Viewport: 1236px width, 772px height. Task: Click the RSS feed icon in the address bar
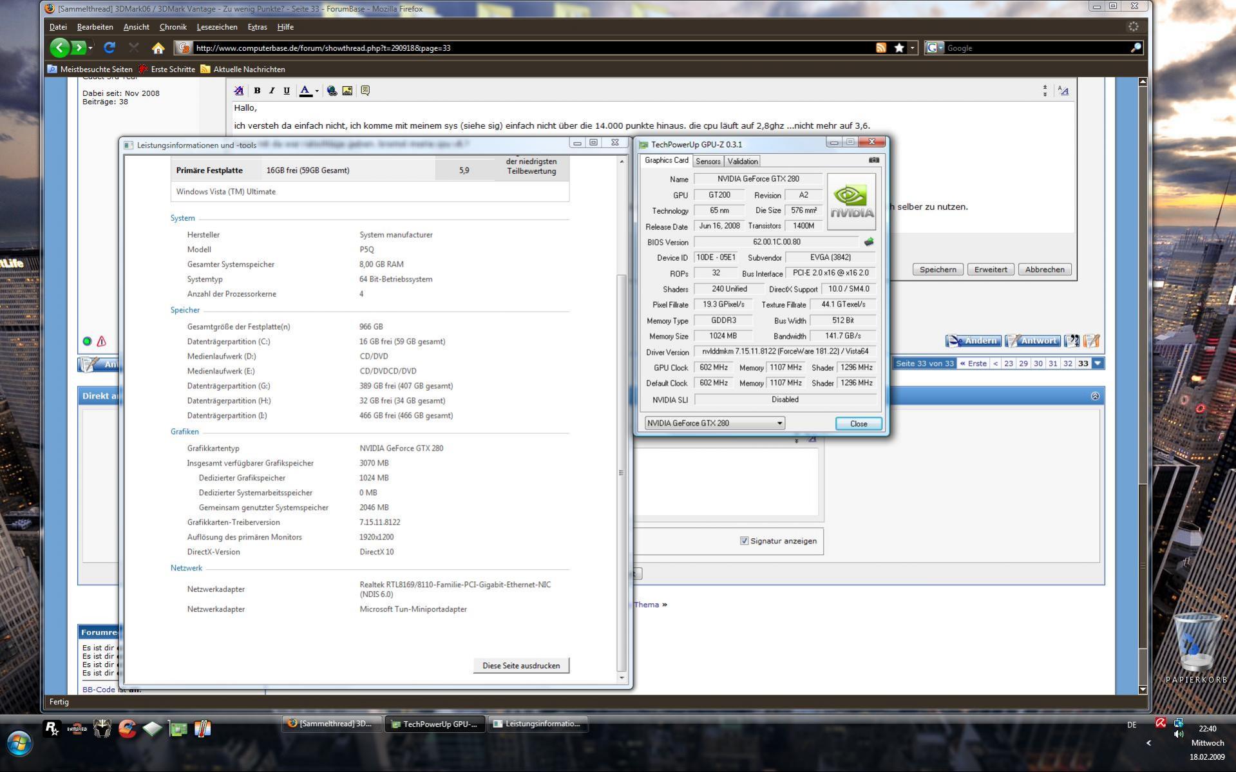coord(881,48)
